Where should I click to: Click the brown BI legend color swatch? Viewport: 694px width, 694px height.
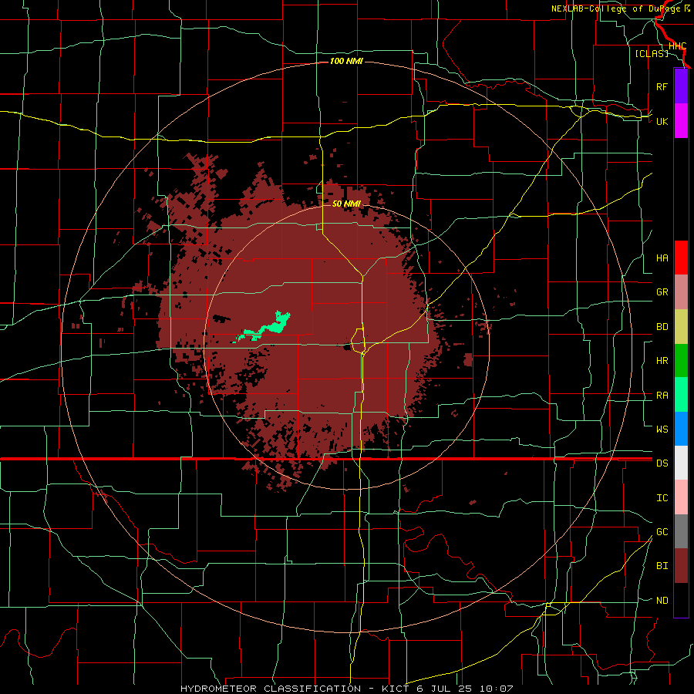pyautogui.click(x=681, y=566)
